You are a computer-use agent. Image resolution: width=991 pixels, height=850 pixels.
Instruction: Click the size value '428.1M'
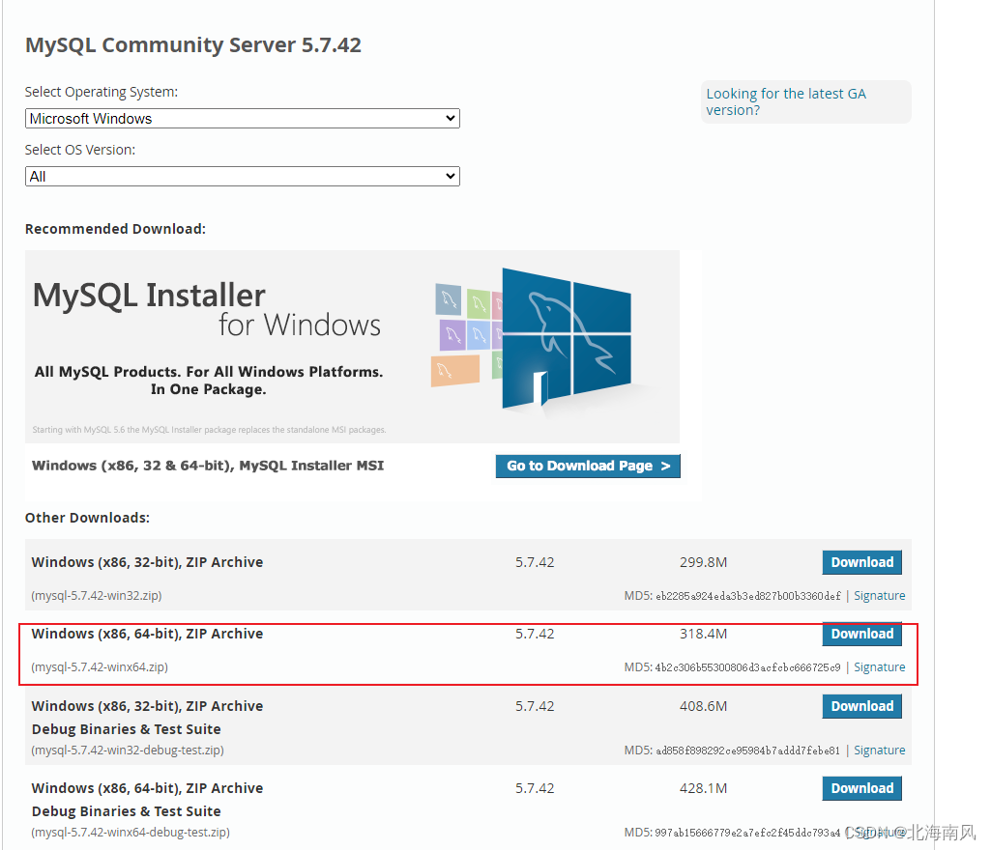pyautogui.click(x=704, y=788)
